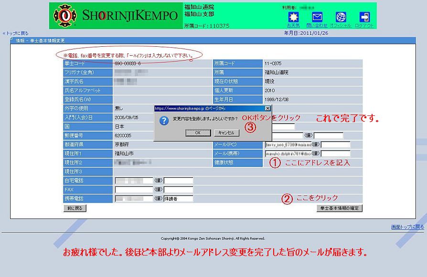
Task: Open the お天気 link
Action: (x=293, y=25)
